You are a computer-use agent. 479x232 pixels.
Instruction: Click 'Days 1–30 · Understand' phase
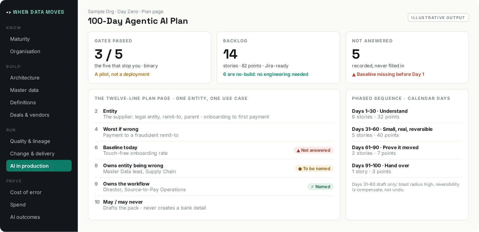click(380, 111)
